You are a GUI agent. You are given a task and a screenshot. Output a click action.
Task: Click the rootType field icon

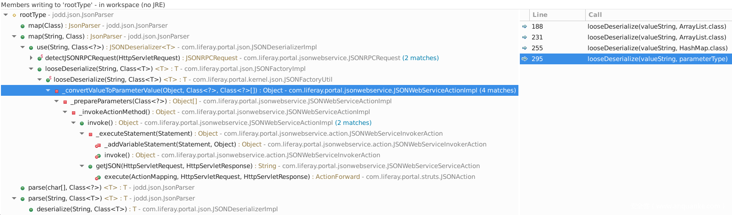pyautogui.click(x=14, y=15)
